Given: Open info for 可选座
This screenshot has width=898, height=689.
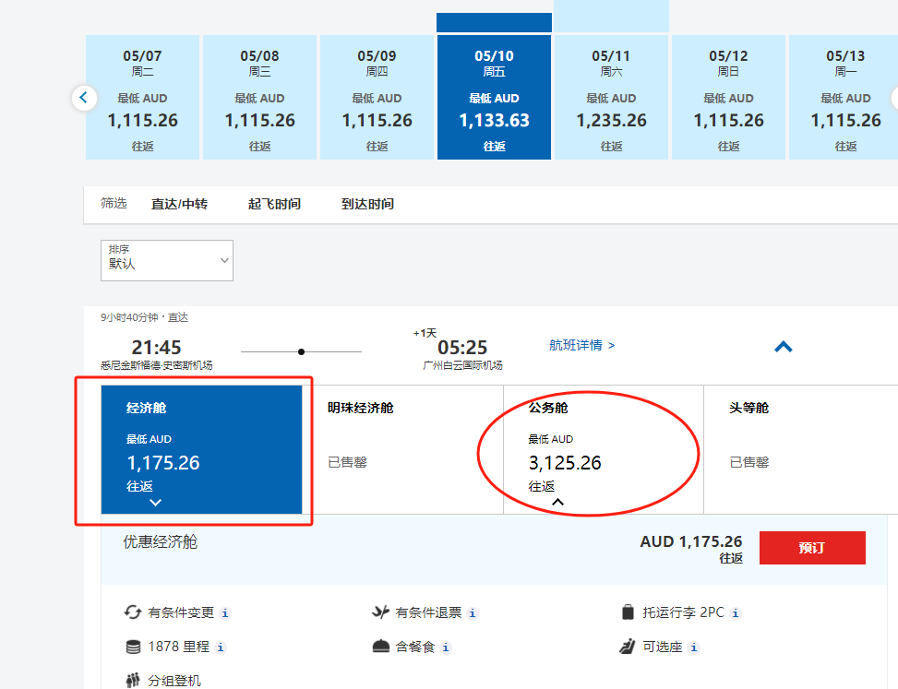Looking at the screenshot, I should 693,647.
